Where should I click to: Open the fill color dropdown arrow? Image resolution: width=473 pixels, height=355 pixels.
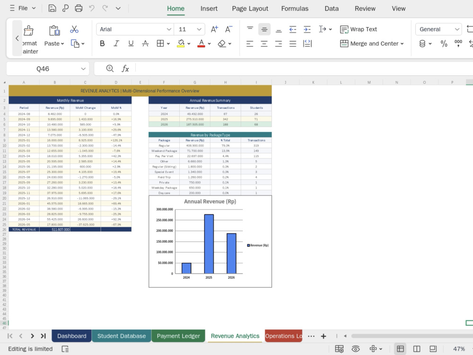189,44
